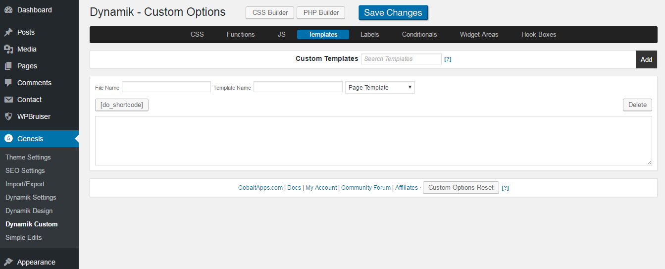Click the Genesis G logo icon
Image resolution: width=665 pixels, height=269 pixels.
(x=8, y=139)
